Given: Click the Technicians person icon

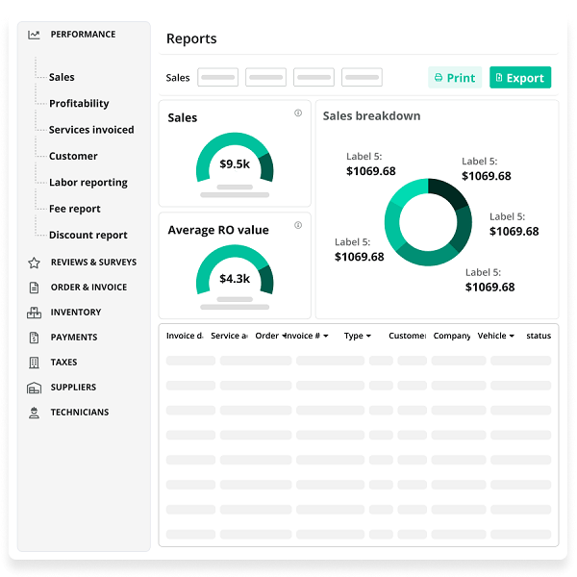Looking at the screenshot, I should pyautogui.click(x=34, y=413).
